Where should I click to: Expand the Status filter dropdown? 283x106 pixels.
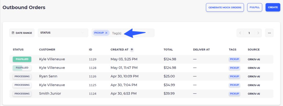[63, 33]
